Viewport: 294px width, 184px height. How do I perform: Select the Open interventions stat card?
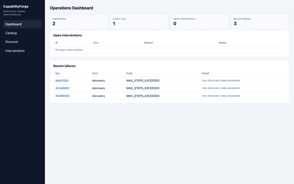200,22
